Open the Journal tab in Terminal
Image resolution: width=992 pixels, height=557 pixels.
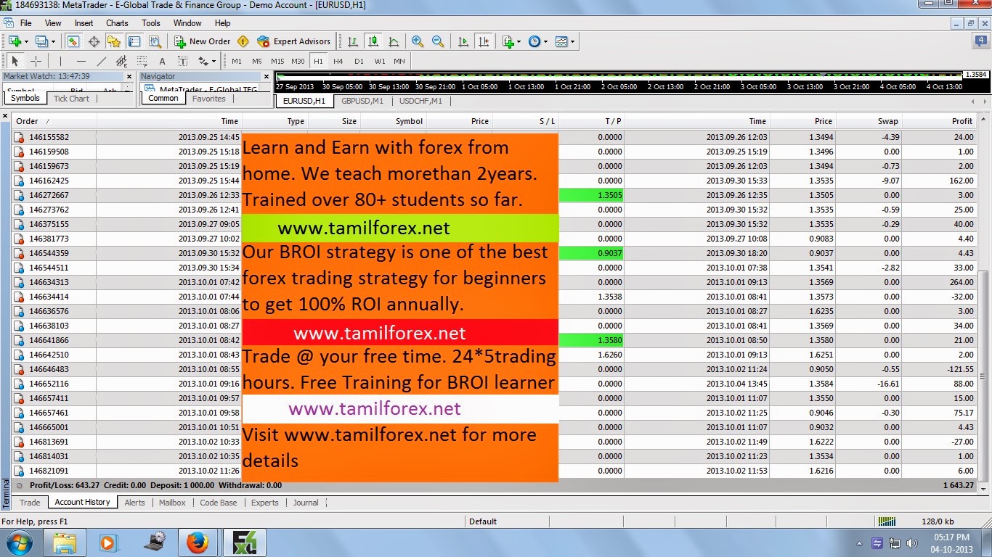(306, 502)
